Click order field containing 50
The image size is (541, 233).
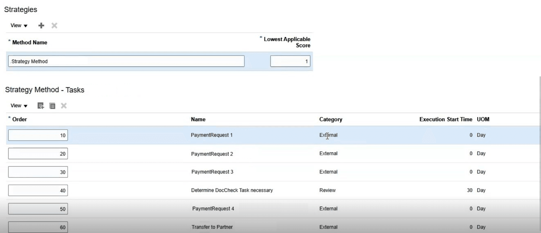[x=38, y=209]
